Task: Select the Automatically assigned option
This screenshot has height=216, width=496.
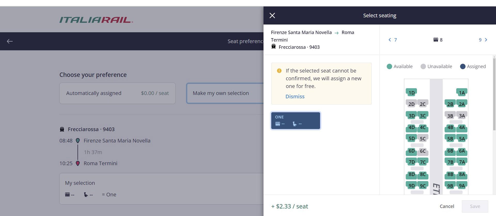Action: click(x=117, y=93)
